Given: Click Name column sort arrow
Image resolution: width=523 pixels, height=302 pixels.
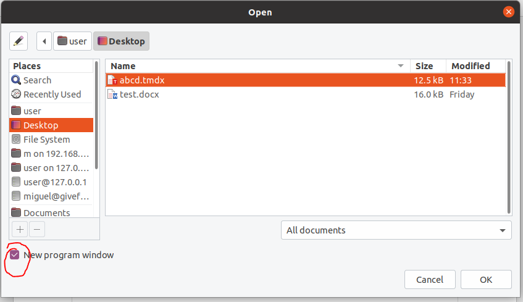Looking at the screenshot, I should point(401,66).
